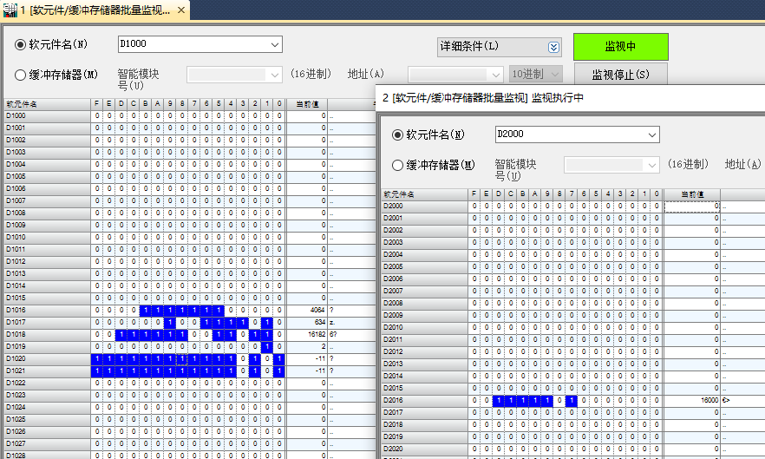Select the D2020 row label

coord(424,449)
